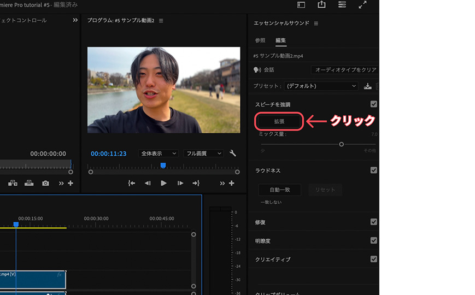This screenshot has width=475, height=295.
Task: Click the 00:00:30:00 mark on timeline ruler
Action: [x=96, y=219]
